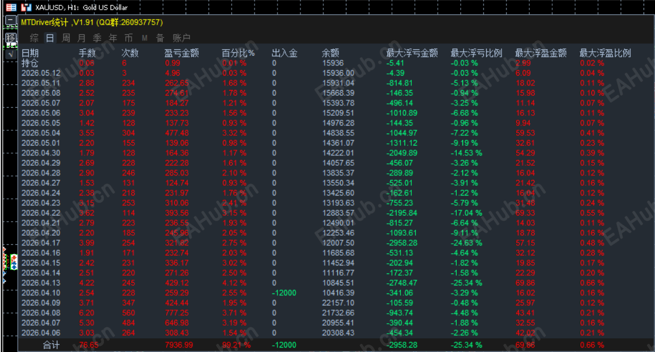Screen dimensions: 655x352
Task: Select the 2026.05.12 date row
Action: 41,73
